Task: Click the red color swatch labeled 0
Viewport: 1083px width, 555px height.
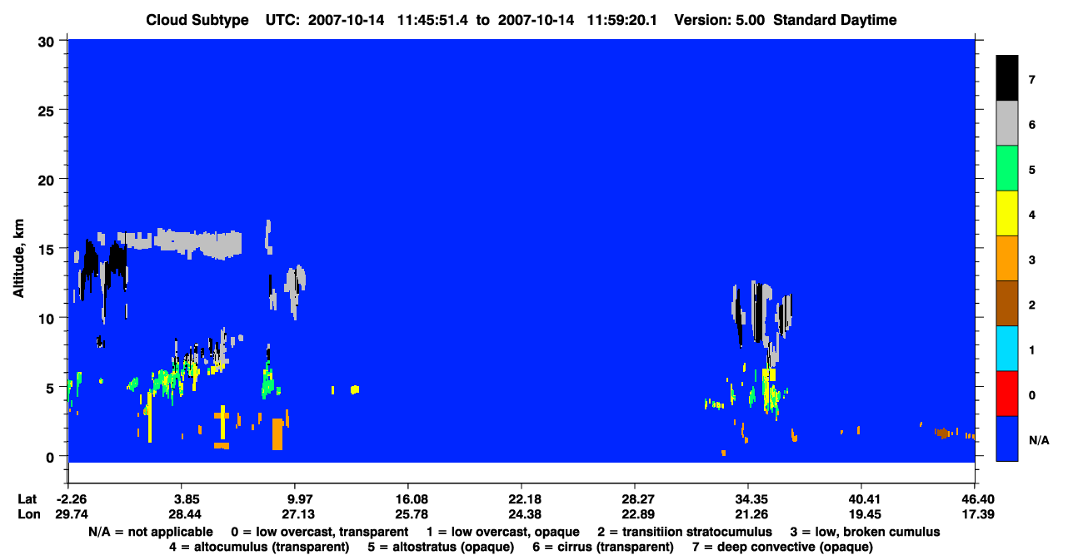Action: click(1007, 393)
